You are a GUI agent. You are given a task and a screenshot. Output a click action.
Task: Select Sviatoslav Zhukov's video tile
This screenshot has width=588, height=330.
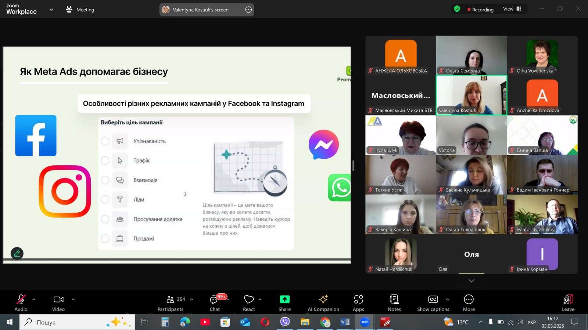[542, 214]
